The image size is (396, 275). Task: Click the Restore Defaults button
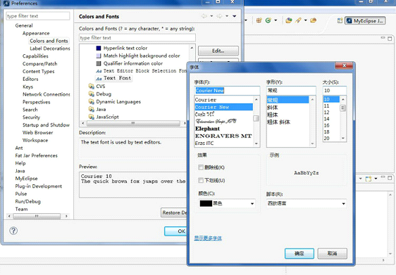(x=174, y=212)
